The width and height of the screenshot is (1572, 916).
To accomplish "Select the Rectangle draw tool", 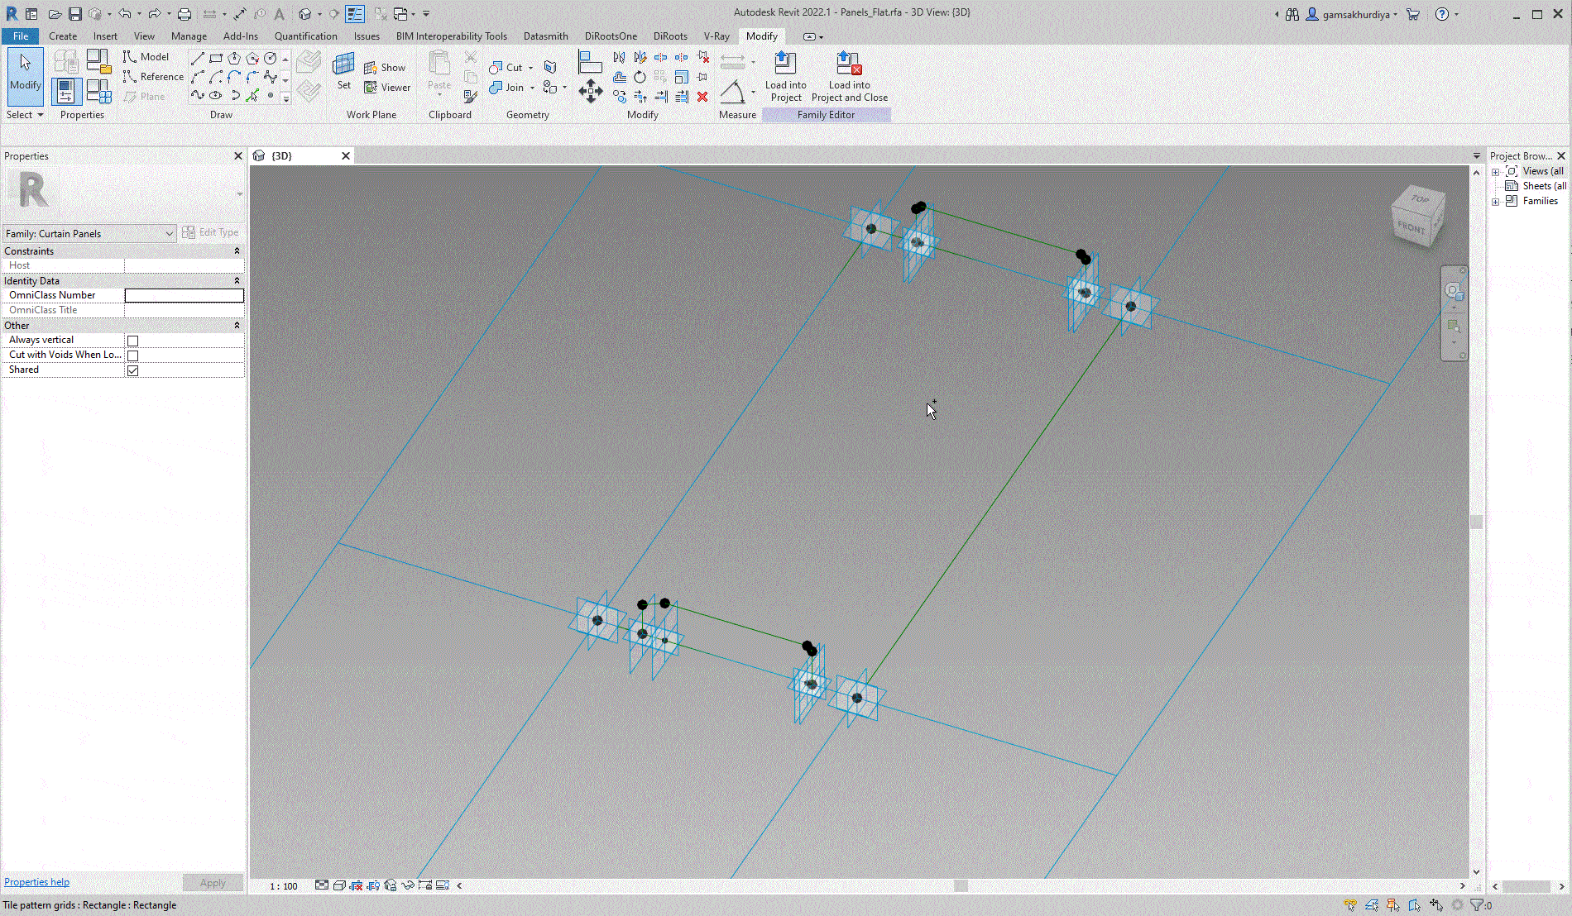I will [x=216, y=58].
